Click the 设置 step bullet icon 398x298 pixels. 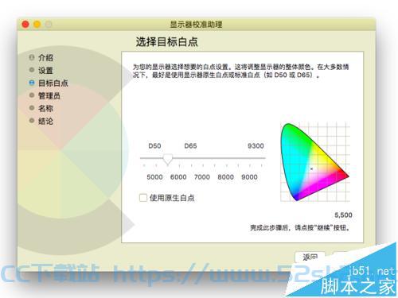32,70
